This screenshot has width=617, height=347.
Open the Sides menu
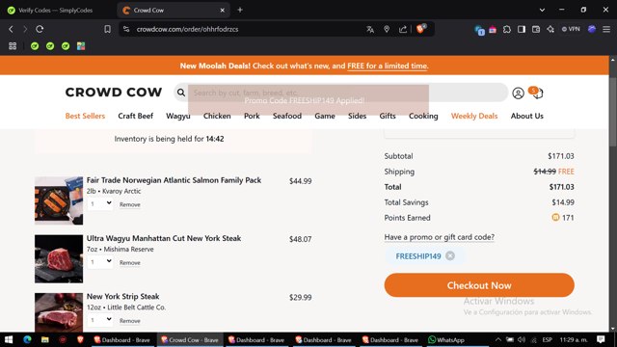(357, 116)
